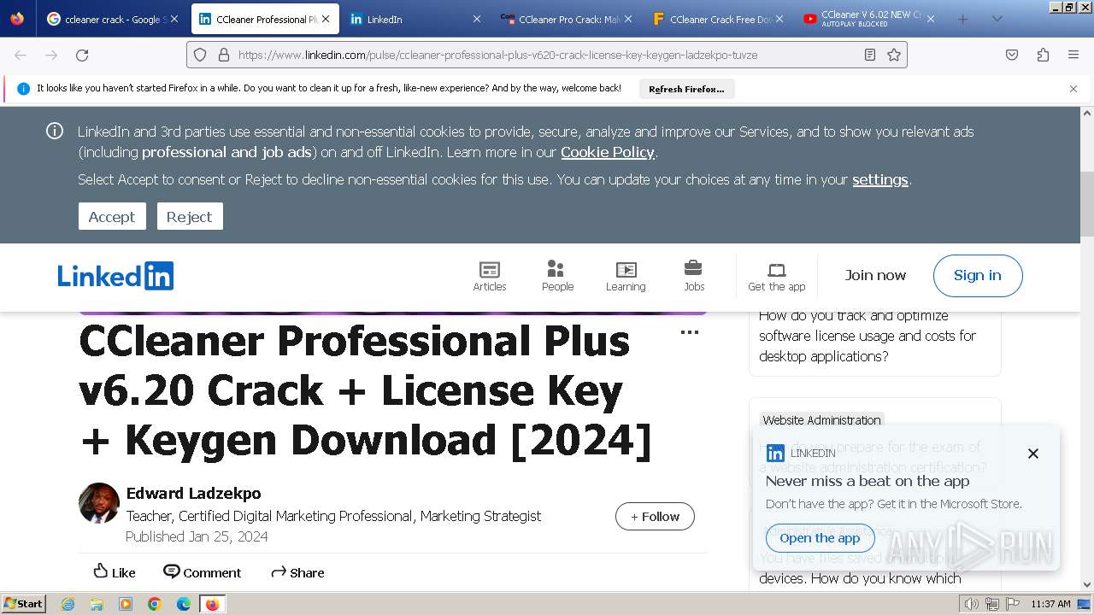Open the Pocket save icon
Viewport: 1094px width, 615px height.
pyautogui.click(x=1012, y=55)
